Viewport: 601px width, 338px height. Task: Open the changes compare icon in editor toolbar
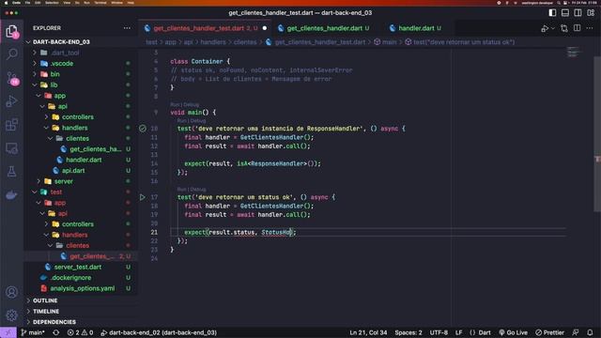[x=563, y=28]
